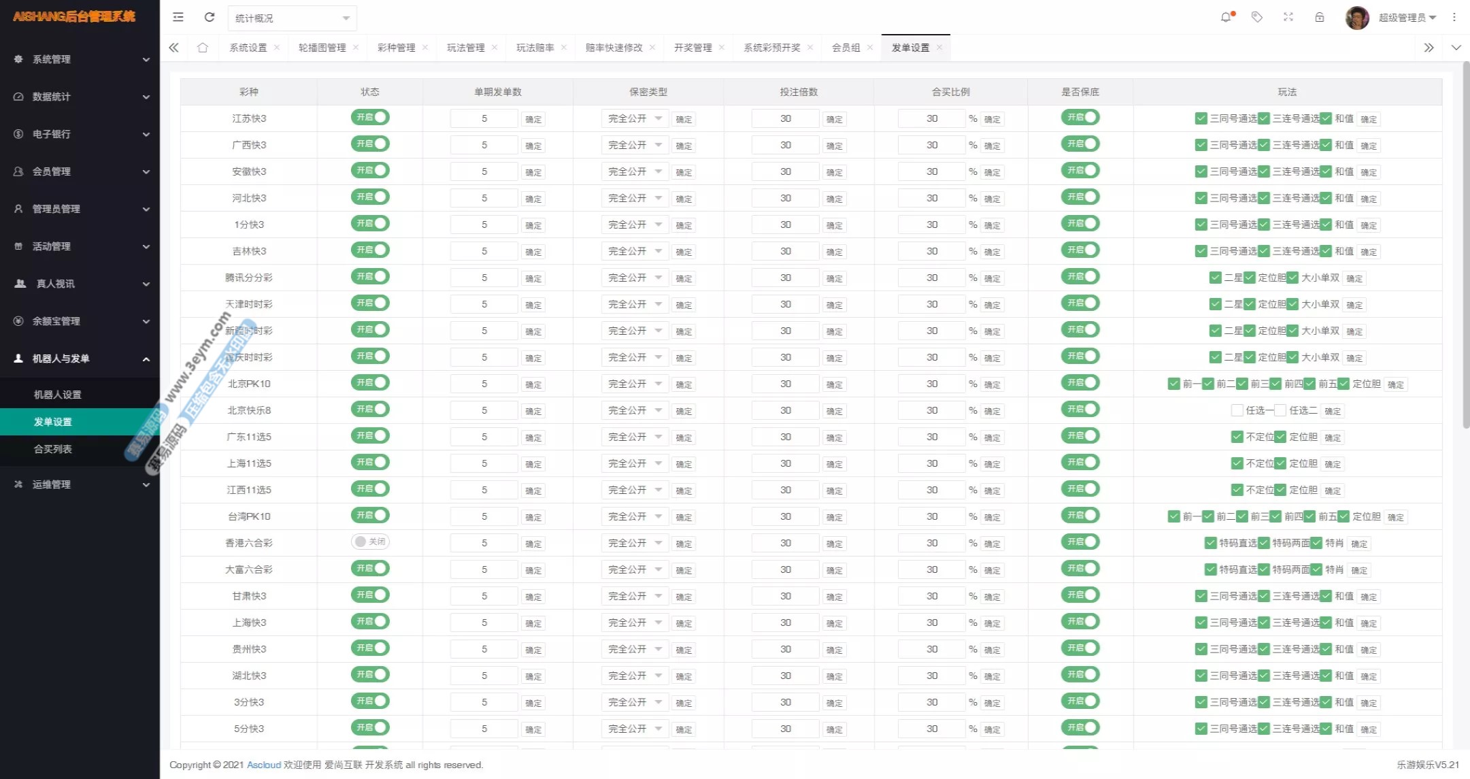Confirm 单期发单数 for 广西快3
The height and width of the screenshot is (779, 1470).
(533, 146)
